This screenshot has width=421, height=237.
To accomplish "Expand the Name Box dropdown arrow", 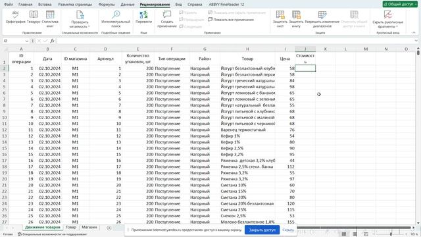I will (x=27, y=41).
